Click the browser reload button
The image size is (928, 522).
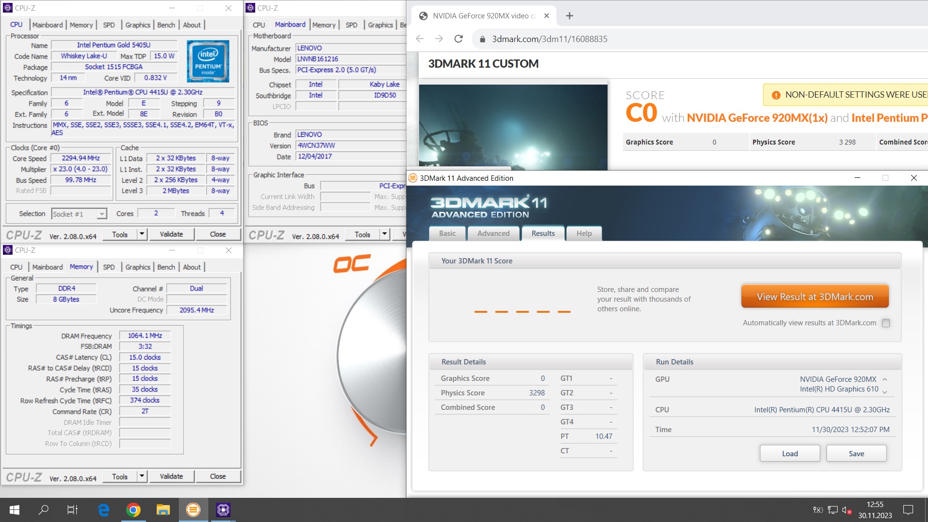point(459,39)
